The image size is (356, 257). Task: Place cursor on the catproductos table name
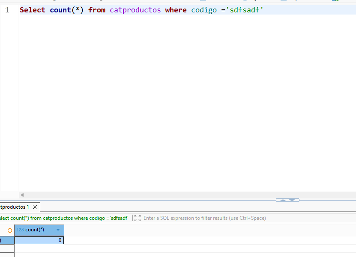(x=135, y=10)
